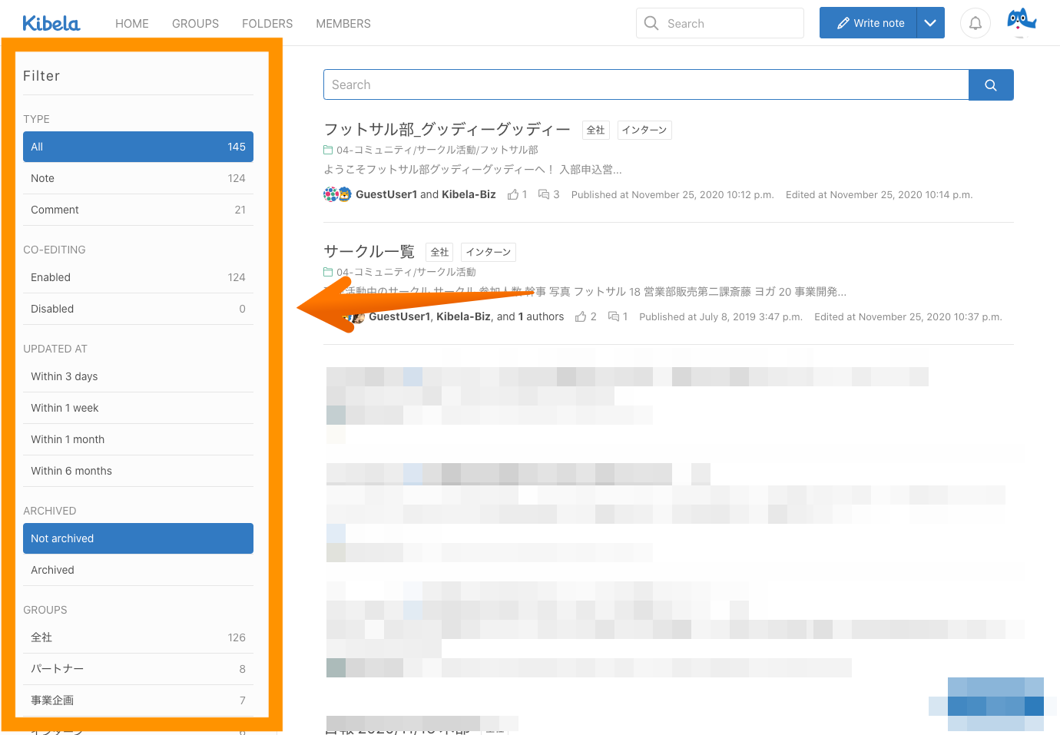Image resolution: width=1060 pixels, height=735 pixels.
Task: Open the user profile avatar menu
Action: [x=1021, y=22]
